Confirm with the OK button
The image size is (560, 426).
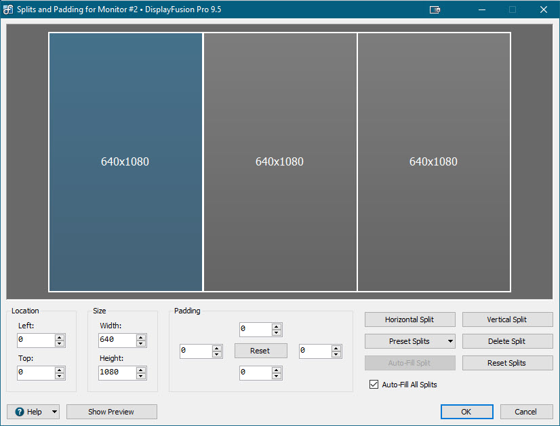point(467,412)
